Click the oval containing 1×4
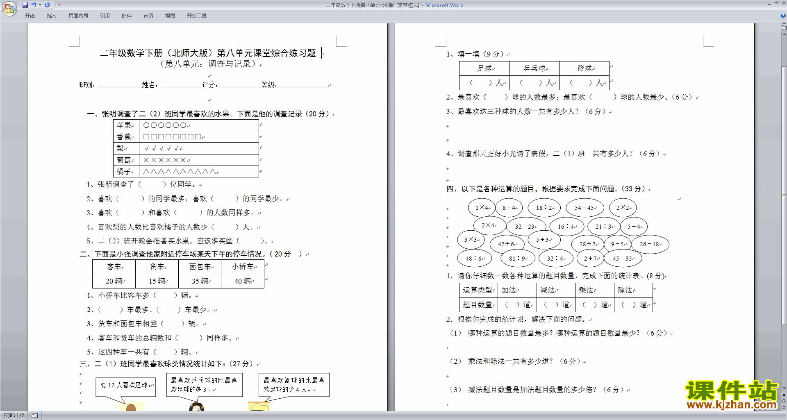The image size is (787, 420). (482, 208)
